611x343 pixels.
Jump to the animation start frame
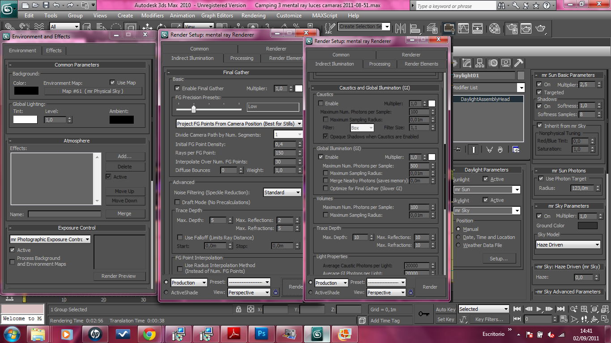pyautogui.click(x=518, y=309)
